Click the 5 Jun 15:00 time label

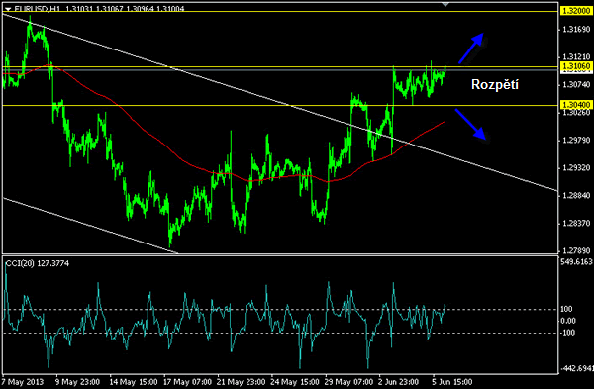point(452,382)
